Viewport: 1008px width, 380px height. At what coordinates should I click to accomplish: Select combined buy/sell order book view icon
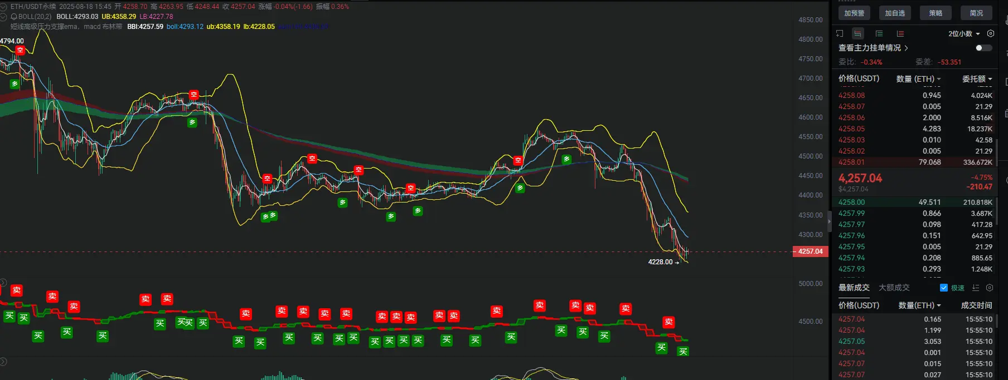click(858, 33)
